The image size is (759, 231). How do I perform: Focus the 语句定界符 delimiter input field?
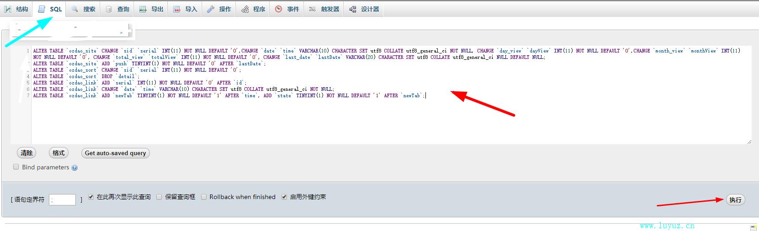(x=62, y=199)
